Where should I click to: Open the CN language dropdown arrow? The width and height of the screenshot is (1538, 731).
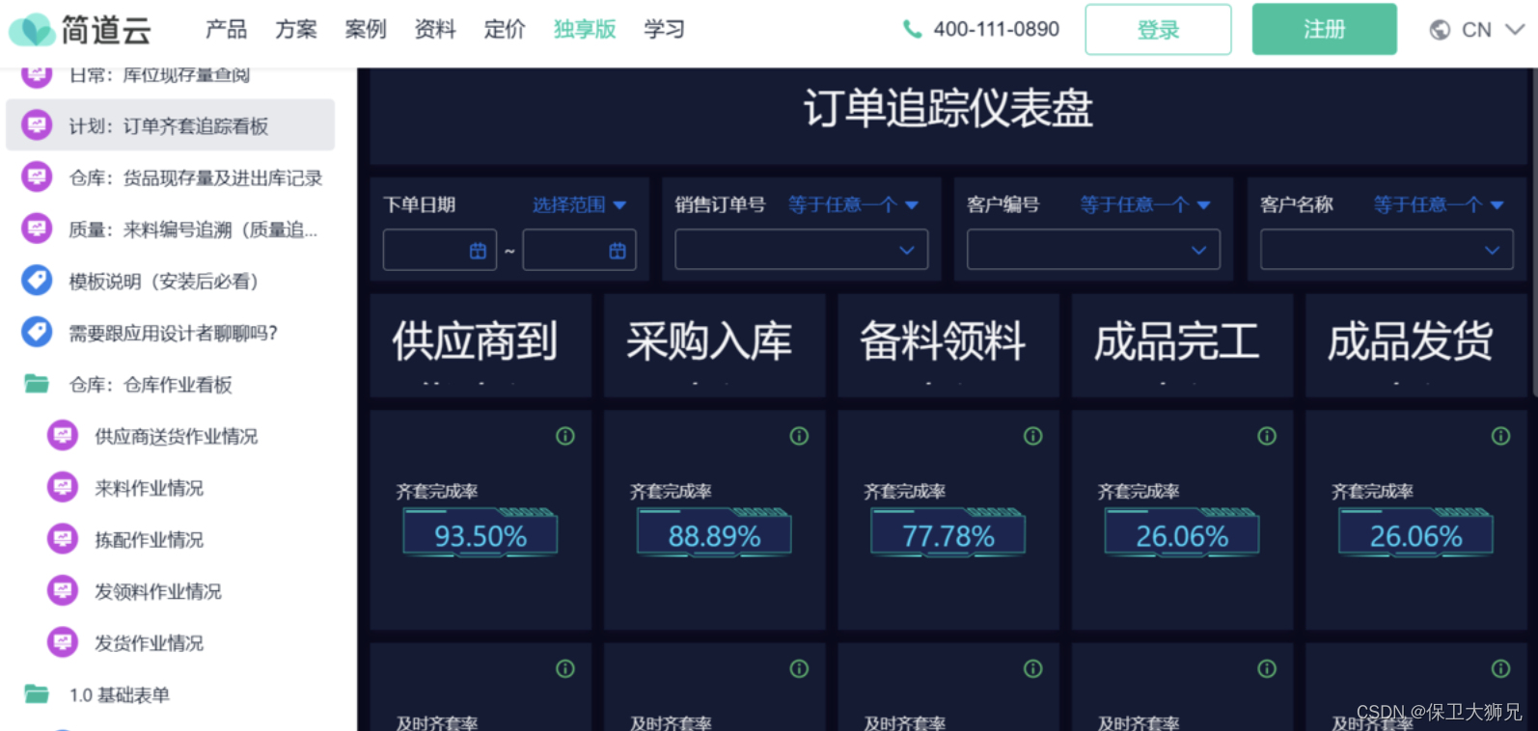coord(1515,30)
